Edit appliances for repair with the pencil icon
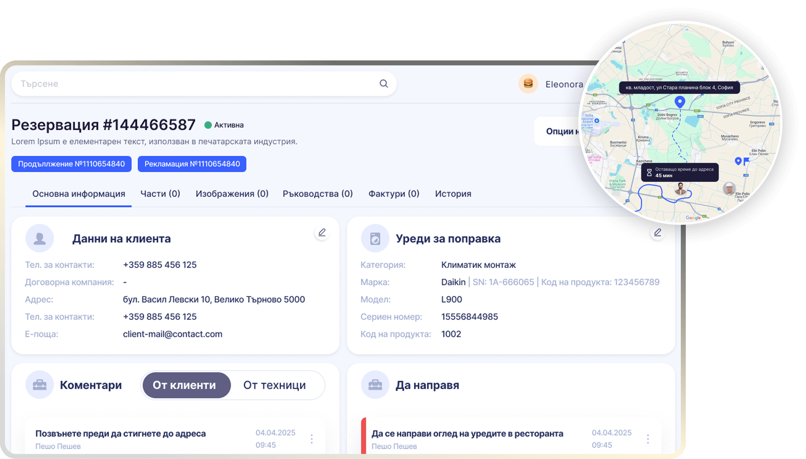Screen dimensions: 806x459 [x=657, y=233]
